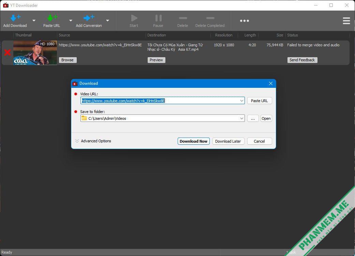Click the Length column header

click(250, 35)
